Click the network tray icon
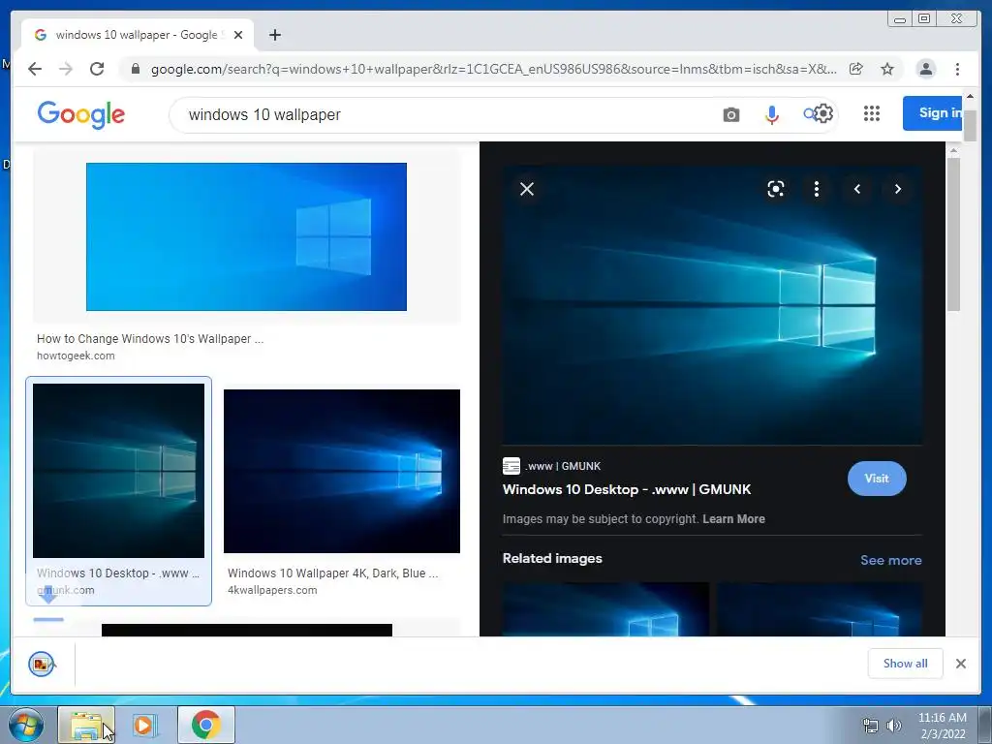992x744 pixels. click(871, 726)
